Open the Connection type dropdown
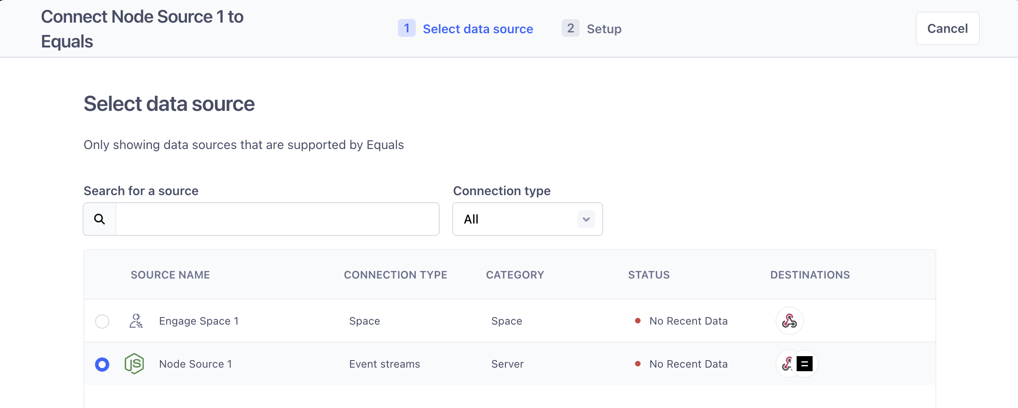Image resolution: width=1018 pixels, height=408 pixels. click(x=527, y=219)
